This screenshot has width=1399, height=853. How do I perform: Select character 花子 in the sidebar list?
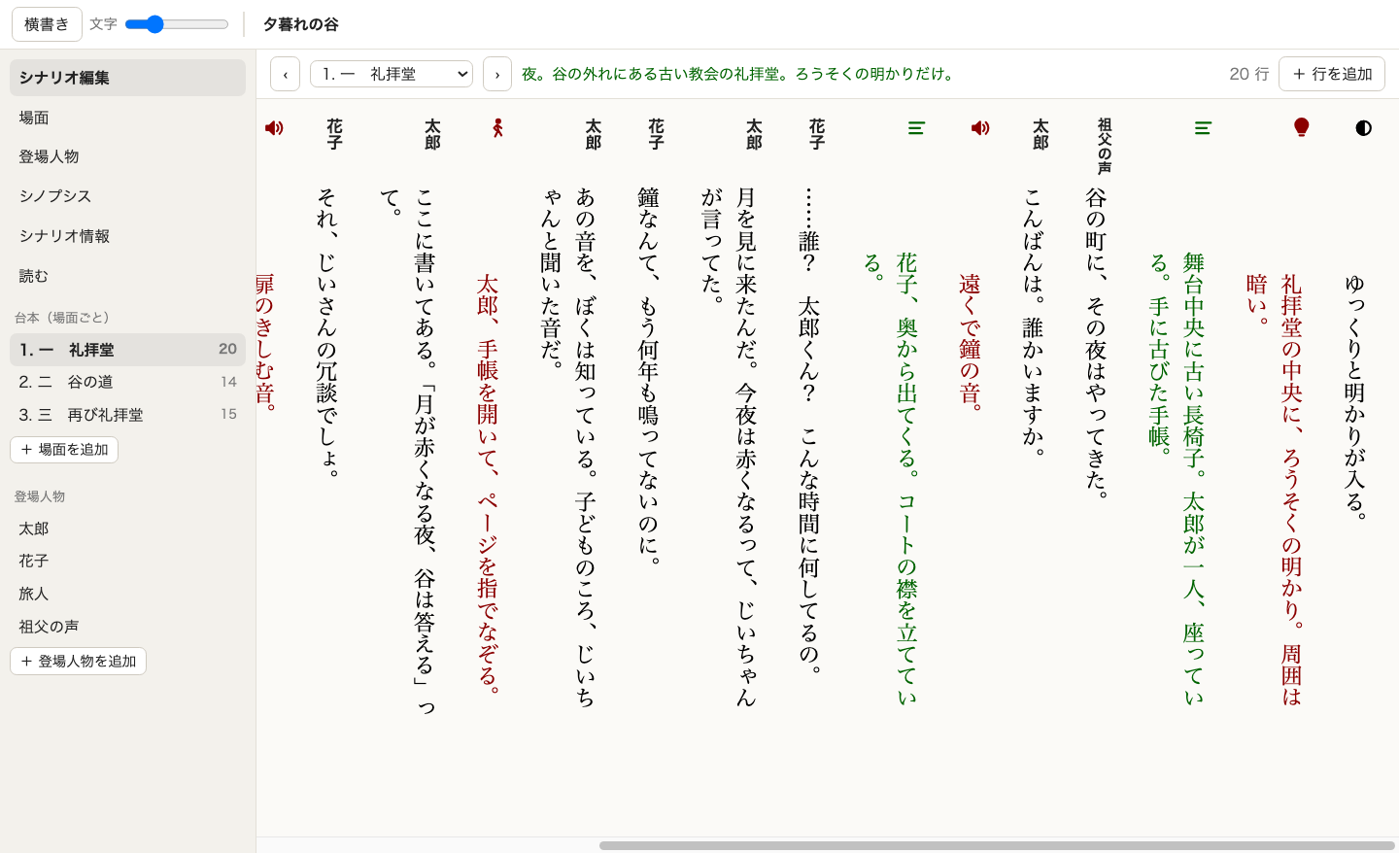[127, 561]
